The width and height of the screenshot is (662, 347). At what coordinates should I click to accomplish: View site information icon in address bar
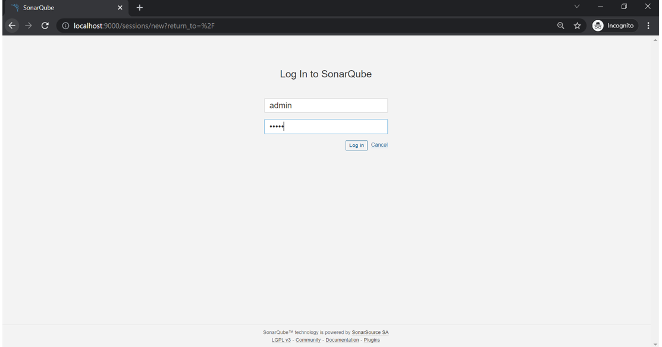(65, 26)
